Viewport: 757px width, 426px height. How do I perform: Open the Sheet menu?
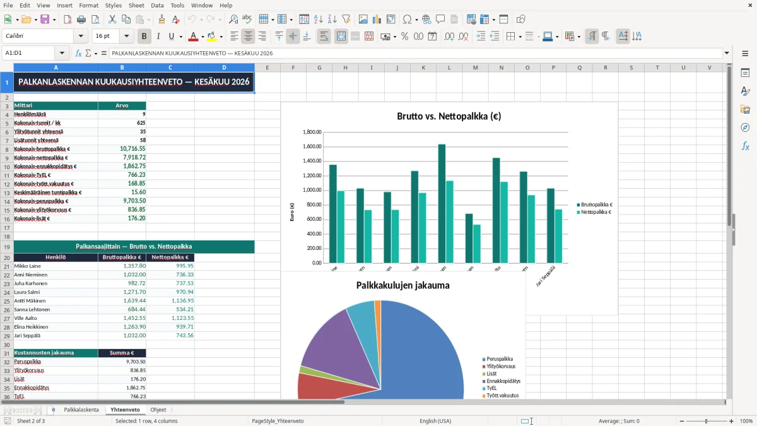pos(136,5)
